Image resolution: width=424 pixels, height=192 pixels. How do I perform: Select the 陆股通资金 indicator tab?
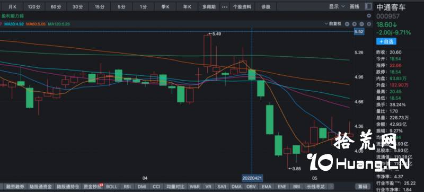coord(41,187)
